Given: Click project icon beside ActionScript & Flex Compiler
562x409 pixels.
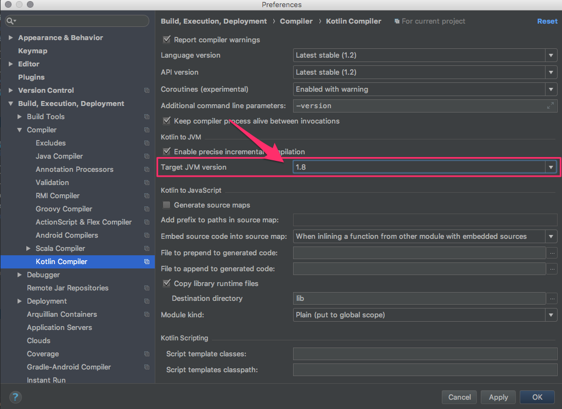Looking at the screenshot, I should [147, 222].
